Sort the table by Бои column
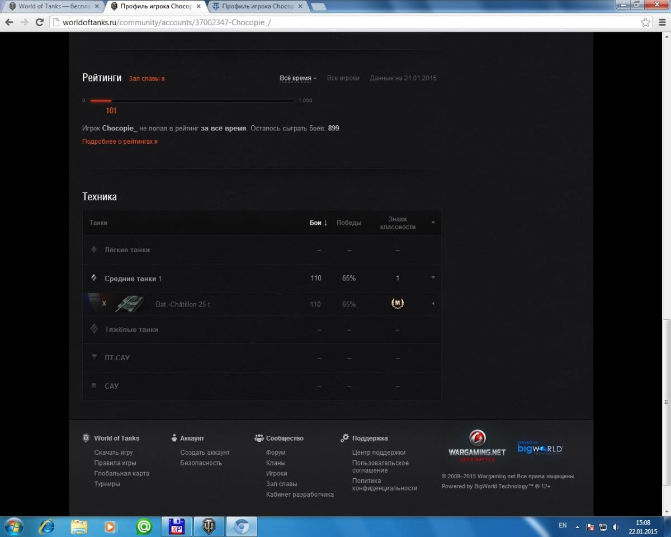This screenshot has height=537, width=671. click(x=319, y=223)
